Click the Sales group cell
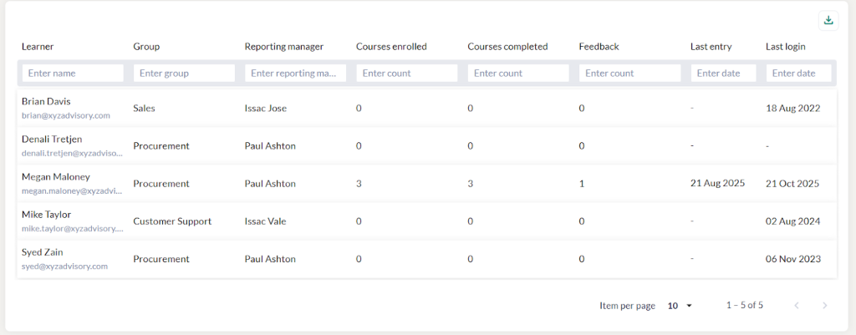The width and height of the screenshot is (856, 335). click(144, 108)
